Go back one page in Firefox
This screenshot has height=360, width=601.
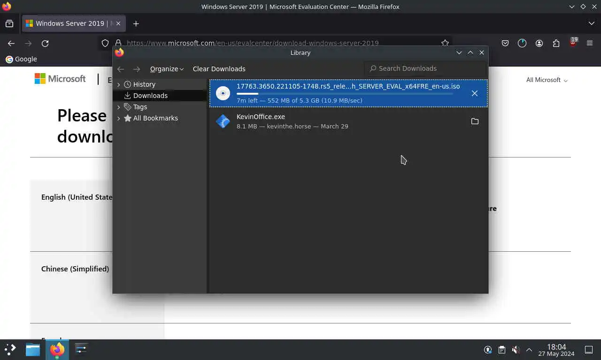click(x=11, y=43)
